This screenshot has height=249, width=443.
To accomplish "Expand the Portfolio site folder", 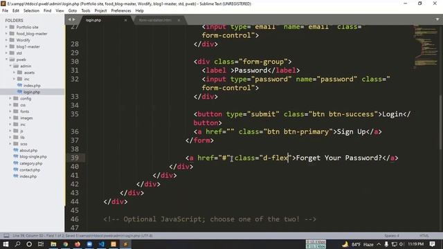I will pos(6,27).
